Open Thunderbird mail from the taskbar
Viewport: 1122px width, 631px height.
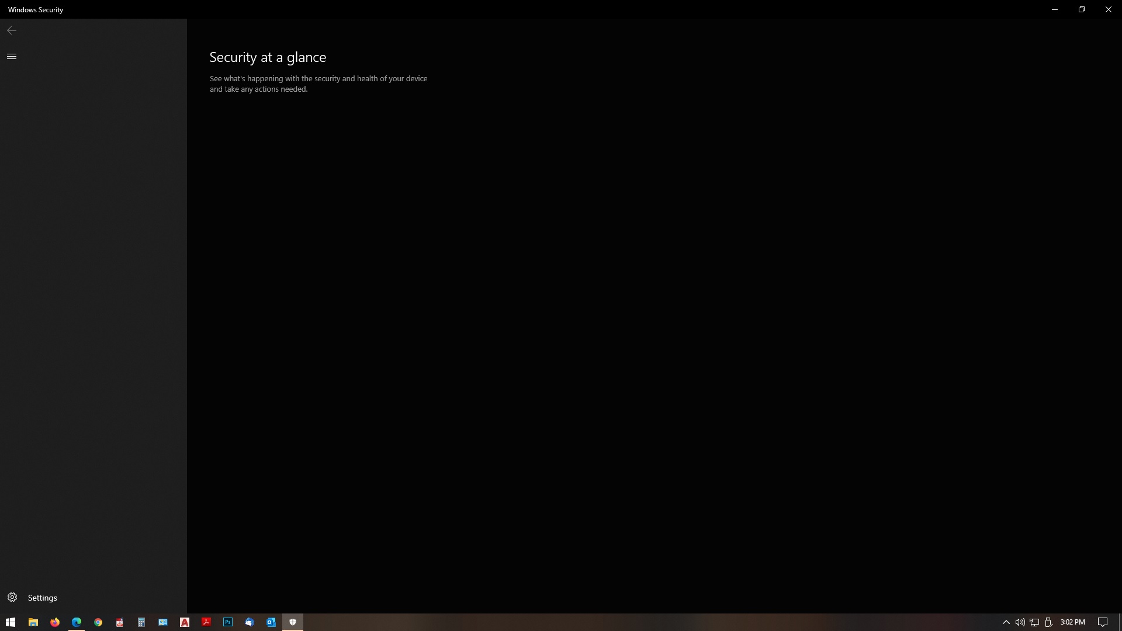coord(250,622)
